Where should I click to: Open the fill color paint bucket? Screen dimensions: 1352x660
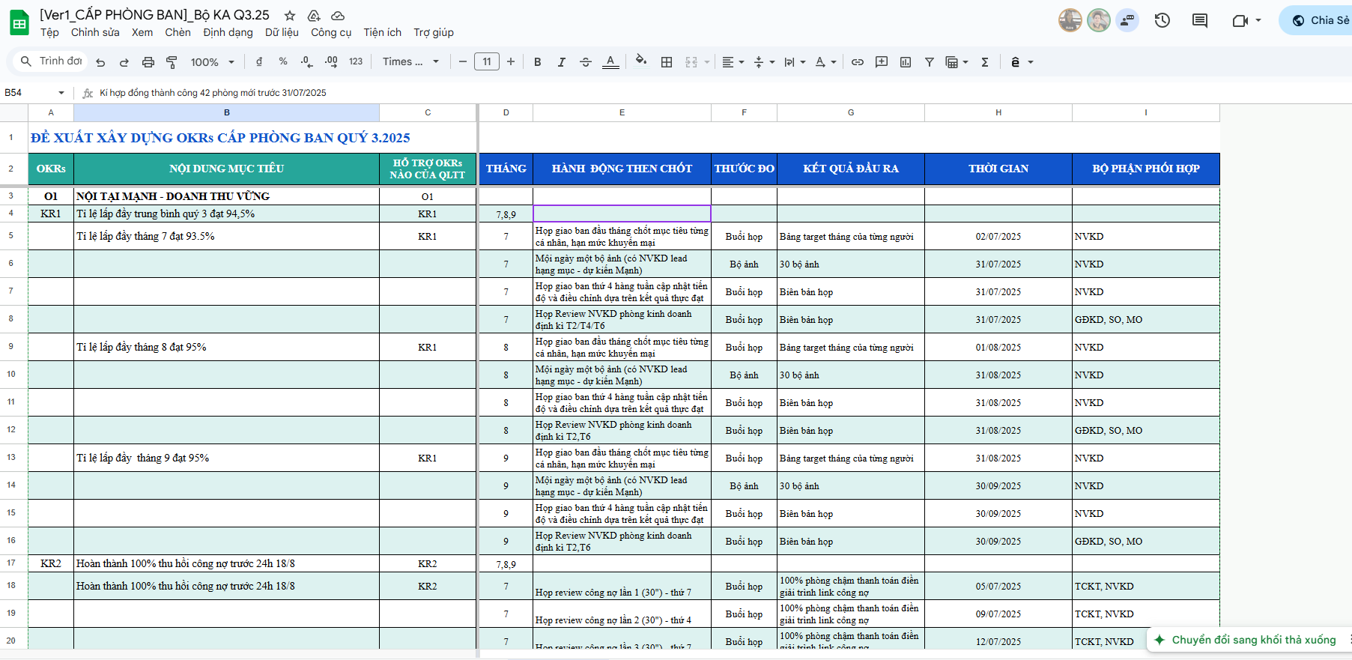[640, 61]
